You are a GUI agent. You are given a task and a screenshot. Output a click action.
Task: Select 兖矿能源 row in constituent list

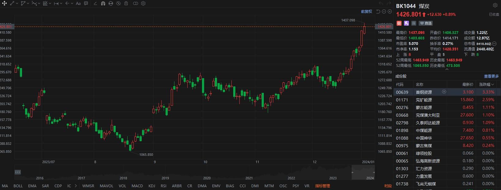(x=447, y=100)
